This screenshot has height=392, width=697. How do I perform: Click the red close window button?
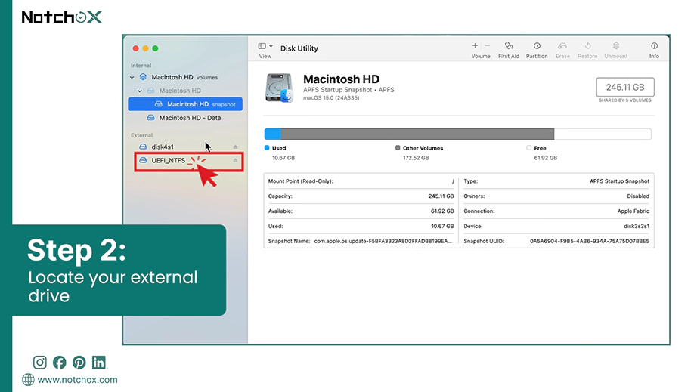tap(135, 48)
